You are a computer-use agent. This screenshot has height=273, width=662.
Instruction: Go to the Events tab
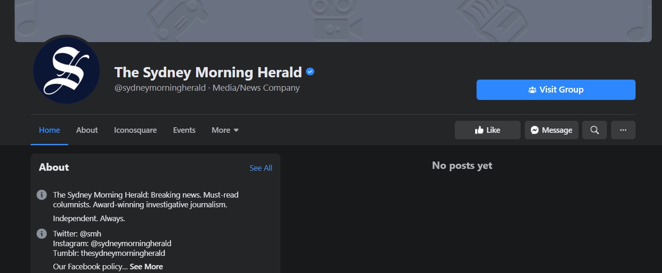[x=185, y=130]
